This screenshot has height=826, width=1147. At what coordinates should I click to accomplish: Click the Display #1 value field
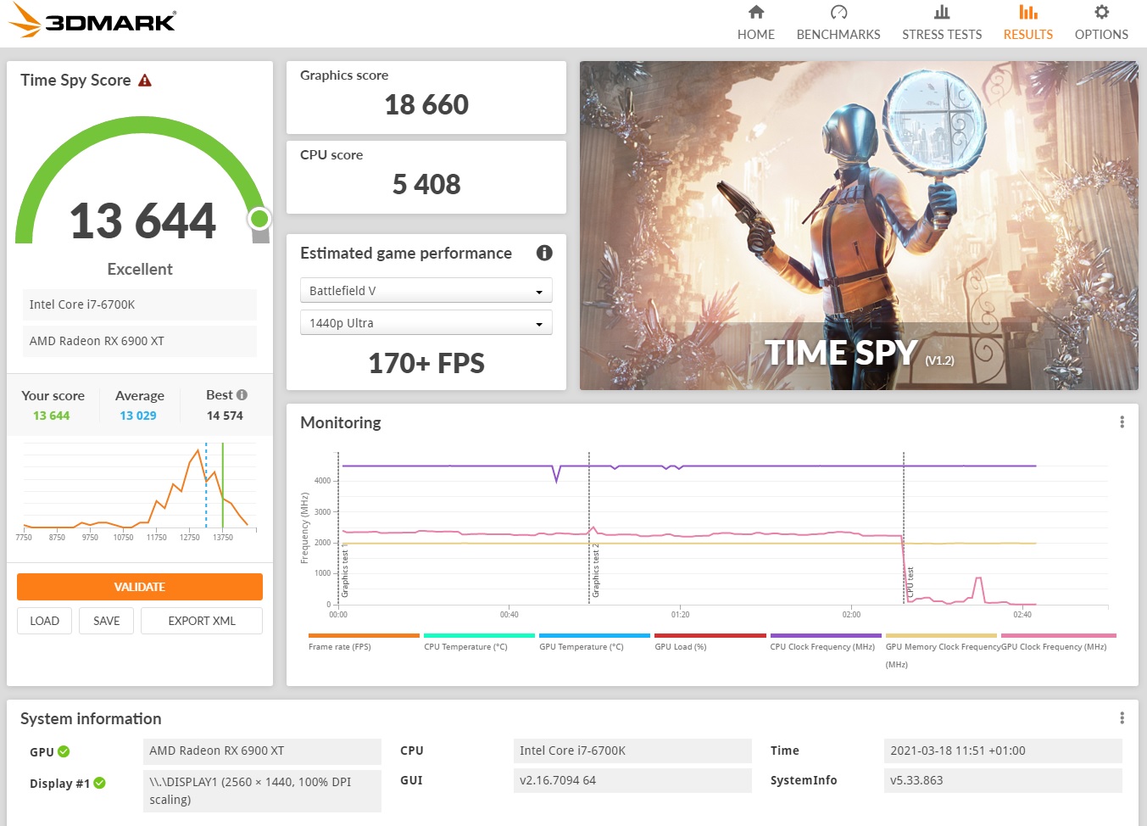pyautogui.click(x=262, y=790)
